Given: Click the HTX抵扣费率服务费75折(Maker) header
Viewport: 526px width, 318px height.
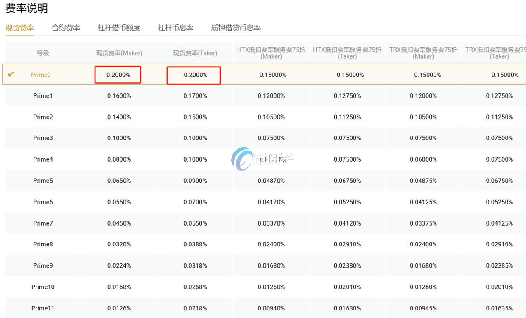Looking at the screenshot, I should 271,53.
